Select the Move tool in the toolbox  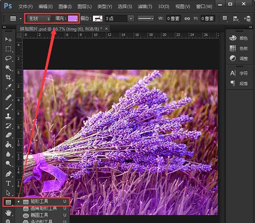(8, 39)
